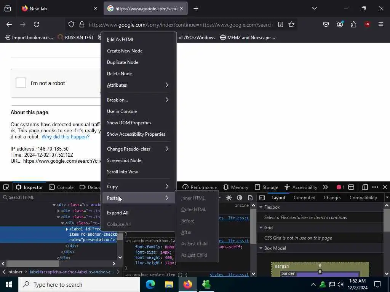Toggle print media simulation icon
390x292 pixels.
(250, 198)
